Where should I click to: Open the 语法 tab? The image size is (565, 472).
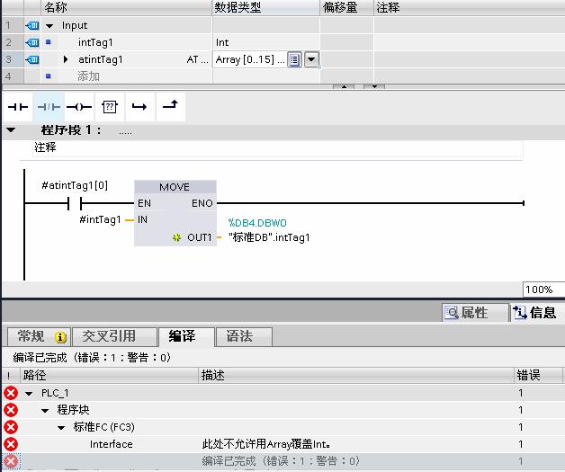point(244,336)
